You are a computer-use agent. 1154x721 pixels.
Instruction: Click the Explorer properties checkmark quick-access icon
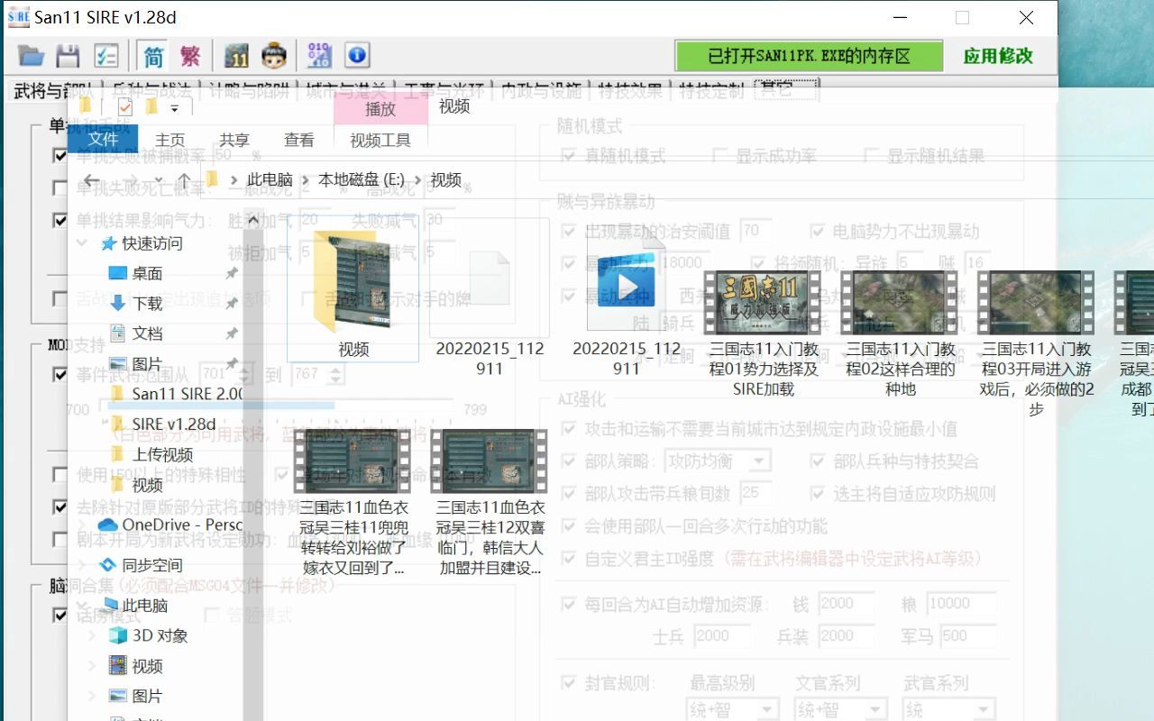[x=125, y=108]
